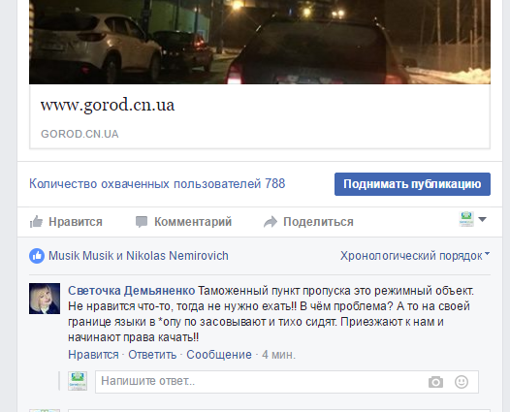Click the Комментарий speech bubble icon
Image resolution: width=510 pixels, height=412 pixels.
point(142,222)
